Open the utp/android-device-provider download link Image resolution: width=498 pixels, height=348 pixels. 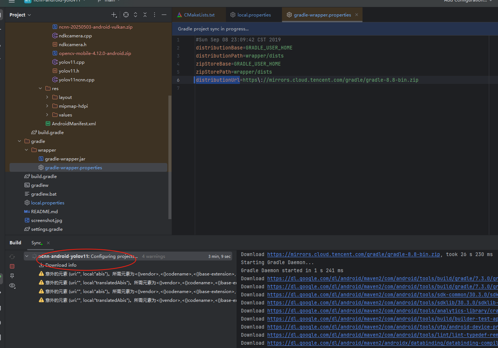click(x=382, y=327)
